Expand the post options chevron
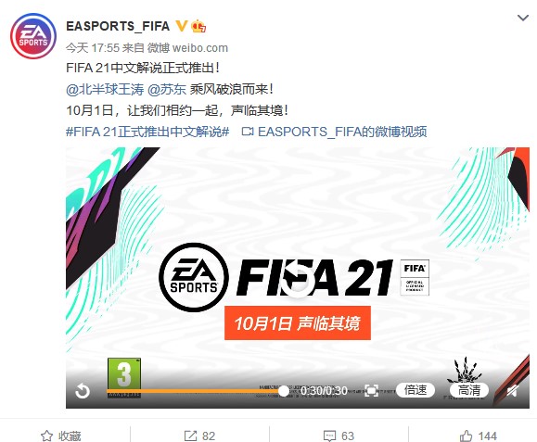537x442 pixels. coord(522,18)
